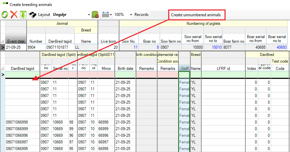Screen dimensions: 290x152
Task: Select DanBred tagid cell 09071101877
Action: 60,47
